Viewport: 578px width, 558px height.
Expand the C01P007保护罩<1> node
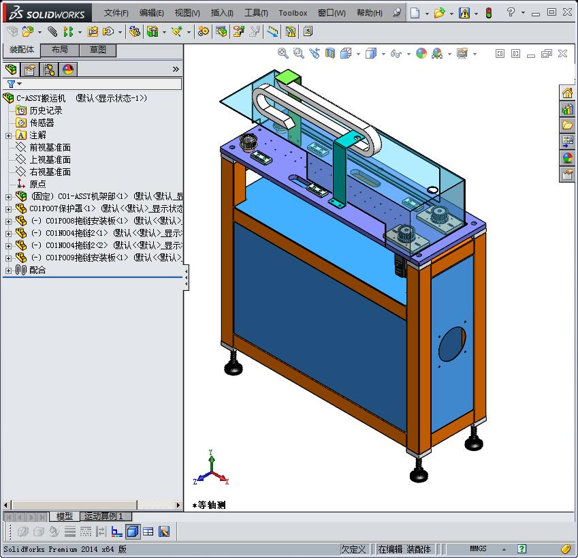[8, 209]
